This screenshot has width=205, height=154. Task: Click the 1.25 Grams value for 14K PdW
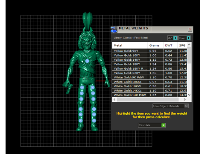tap(153, 95)
